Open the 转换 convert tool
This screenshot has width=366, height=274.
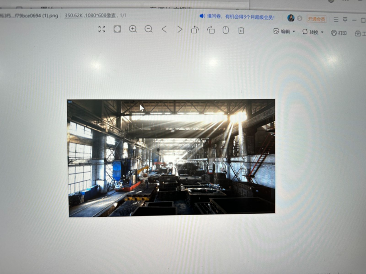click(x=310, y=32)
